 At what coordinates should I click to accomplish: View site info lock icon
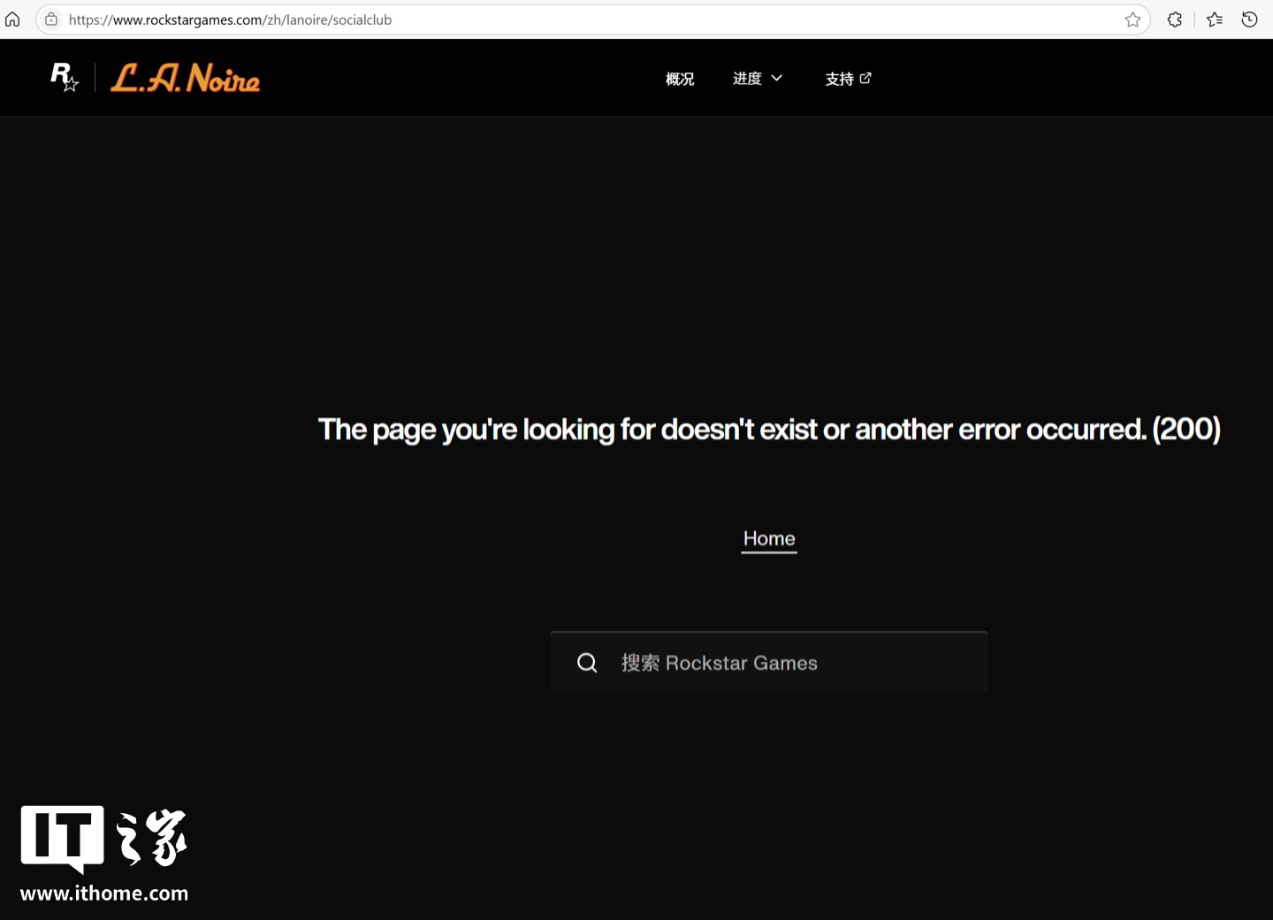pos(51,19)
